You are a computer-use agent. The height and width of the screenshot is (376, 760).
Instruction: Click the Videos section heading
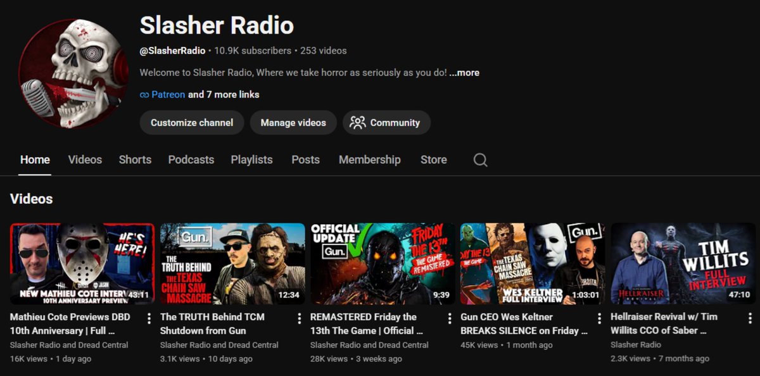pos(32,199)
